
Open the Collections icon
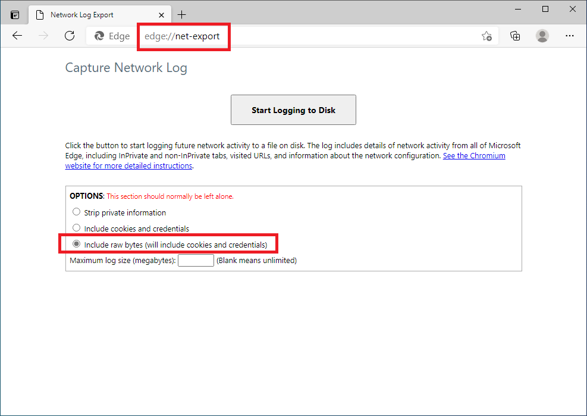click(516, 36)
